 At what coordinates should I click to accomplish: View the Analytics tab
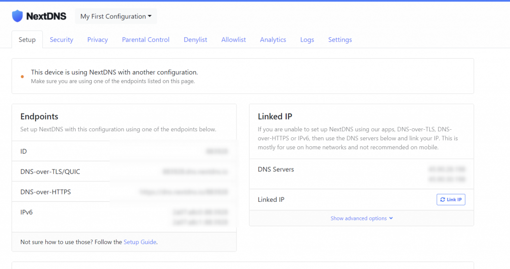coord(273,40)
